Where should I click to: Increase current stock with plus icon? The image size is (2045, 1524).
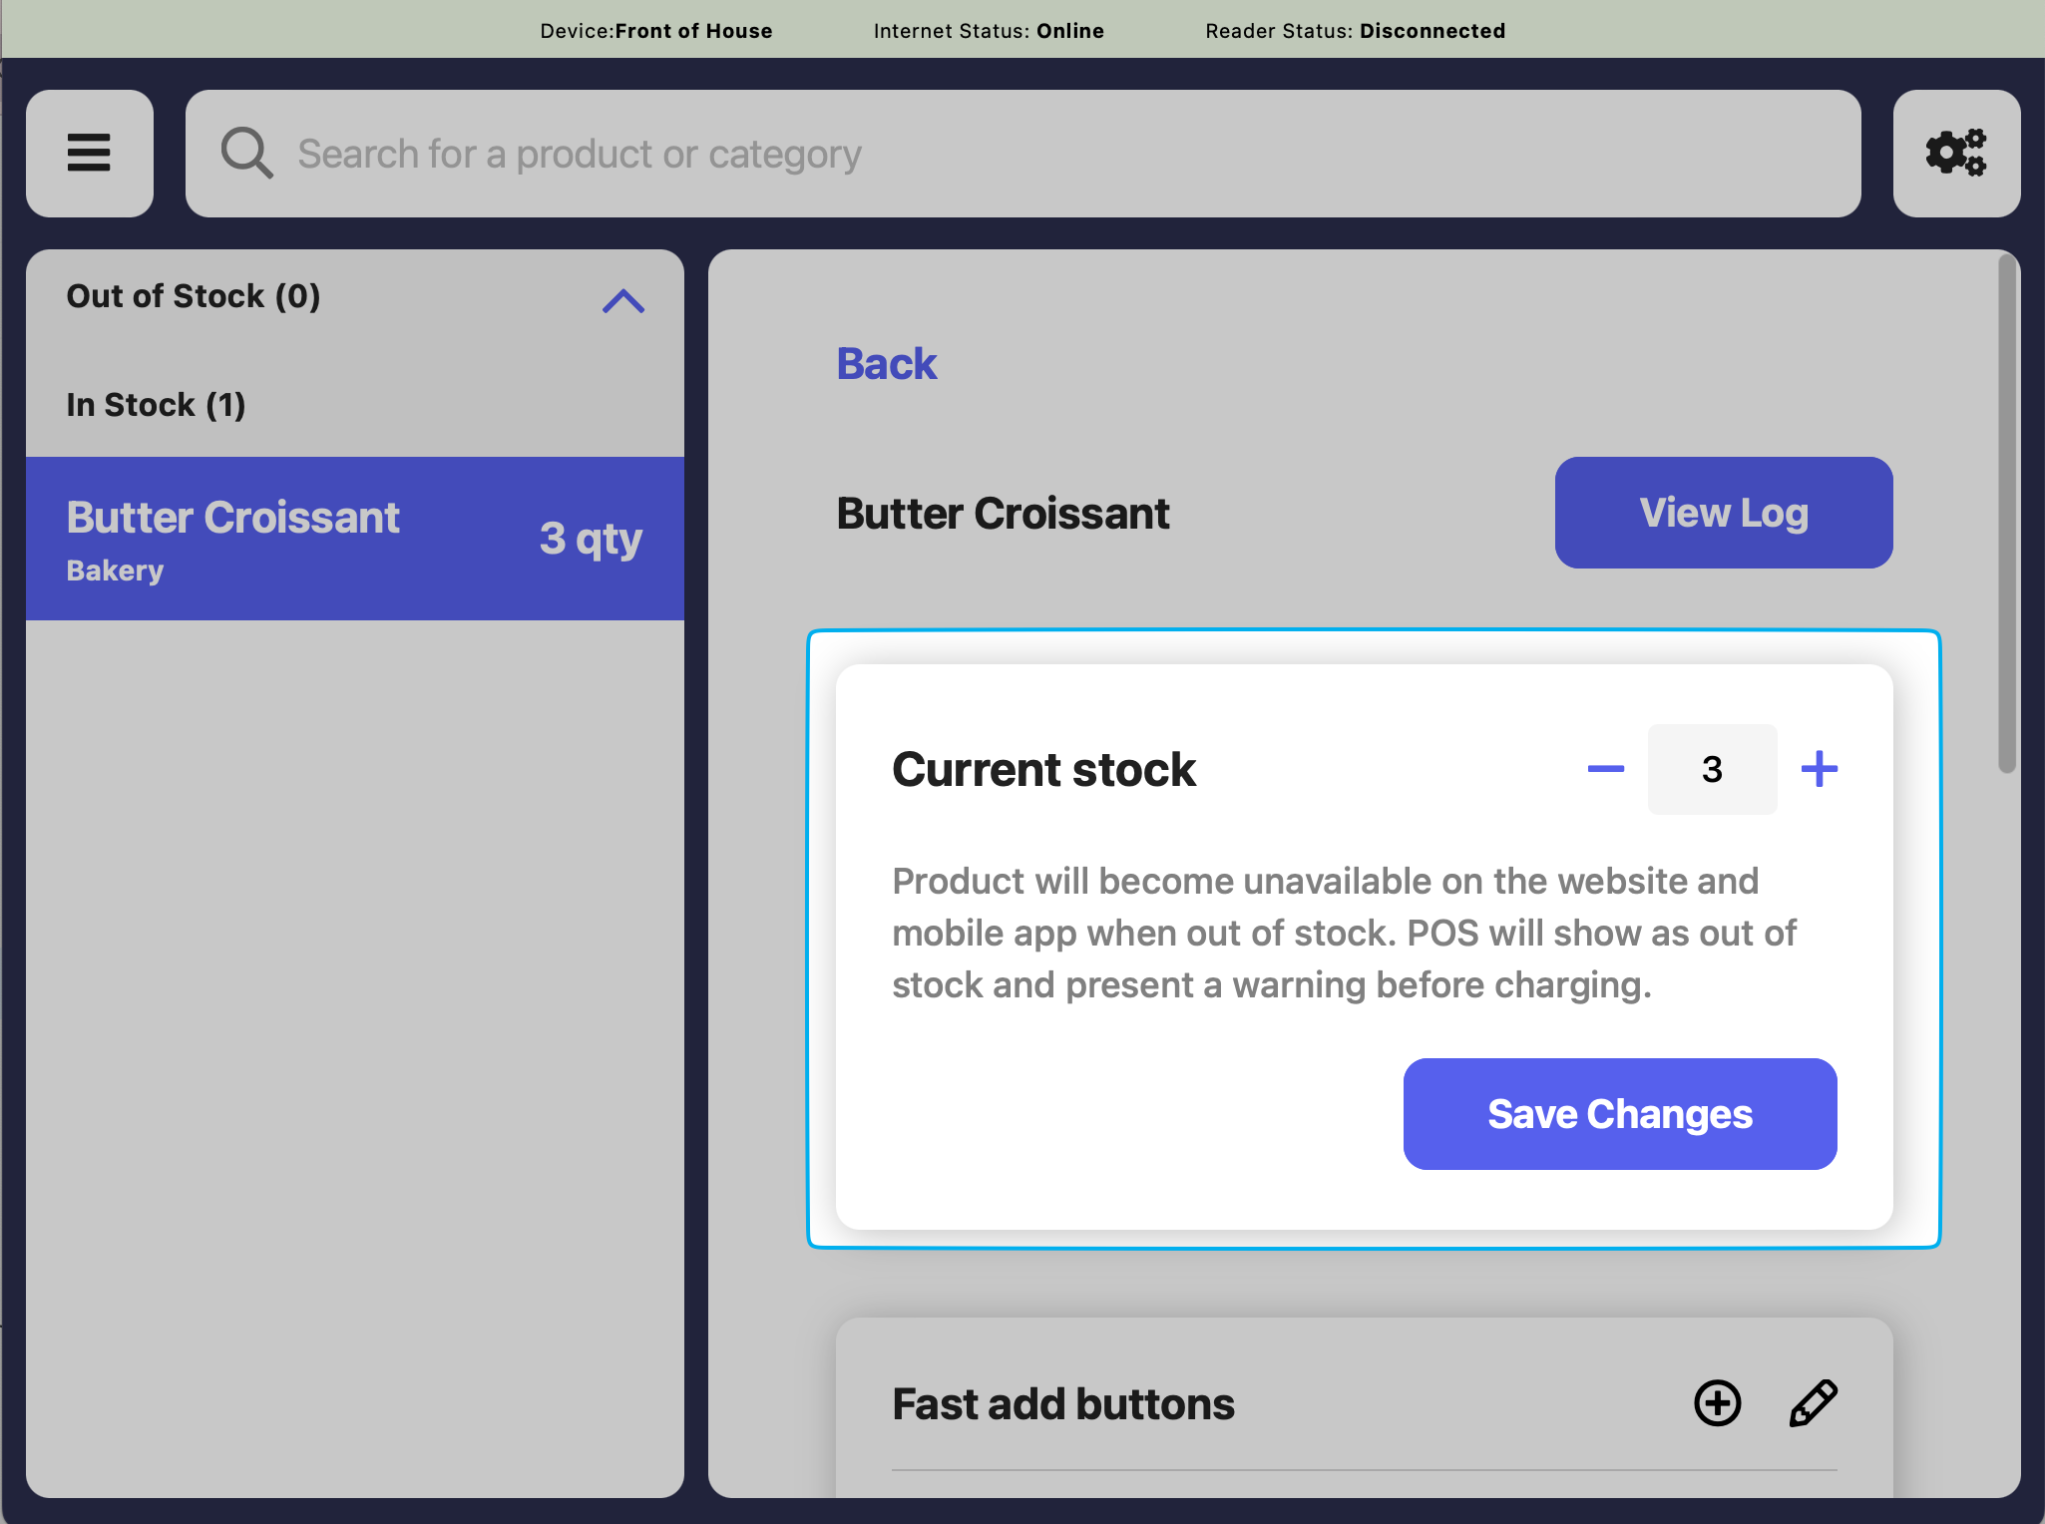point(1819,769)
